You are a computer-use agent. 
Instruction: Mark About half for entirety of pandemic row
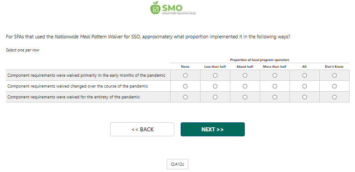[245, 97]
